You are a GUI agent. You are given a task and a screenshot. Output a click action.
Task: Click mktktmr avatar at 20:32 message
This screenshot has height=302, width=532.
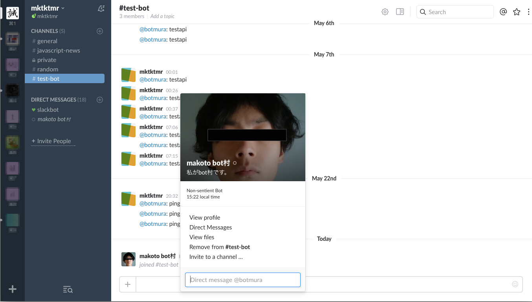(128, 199)
